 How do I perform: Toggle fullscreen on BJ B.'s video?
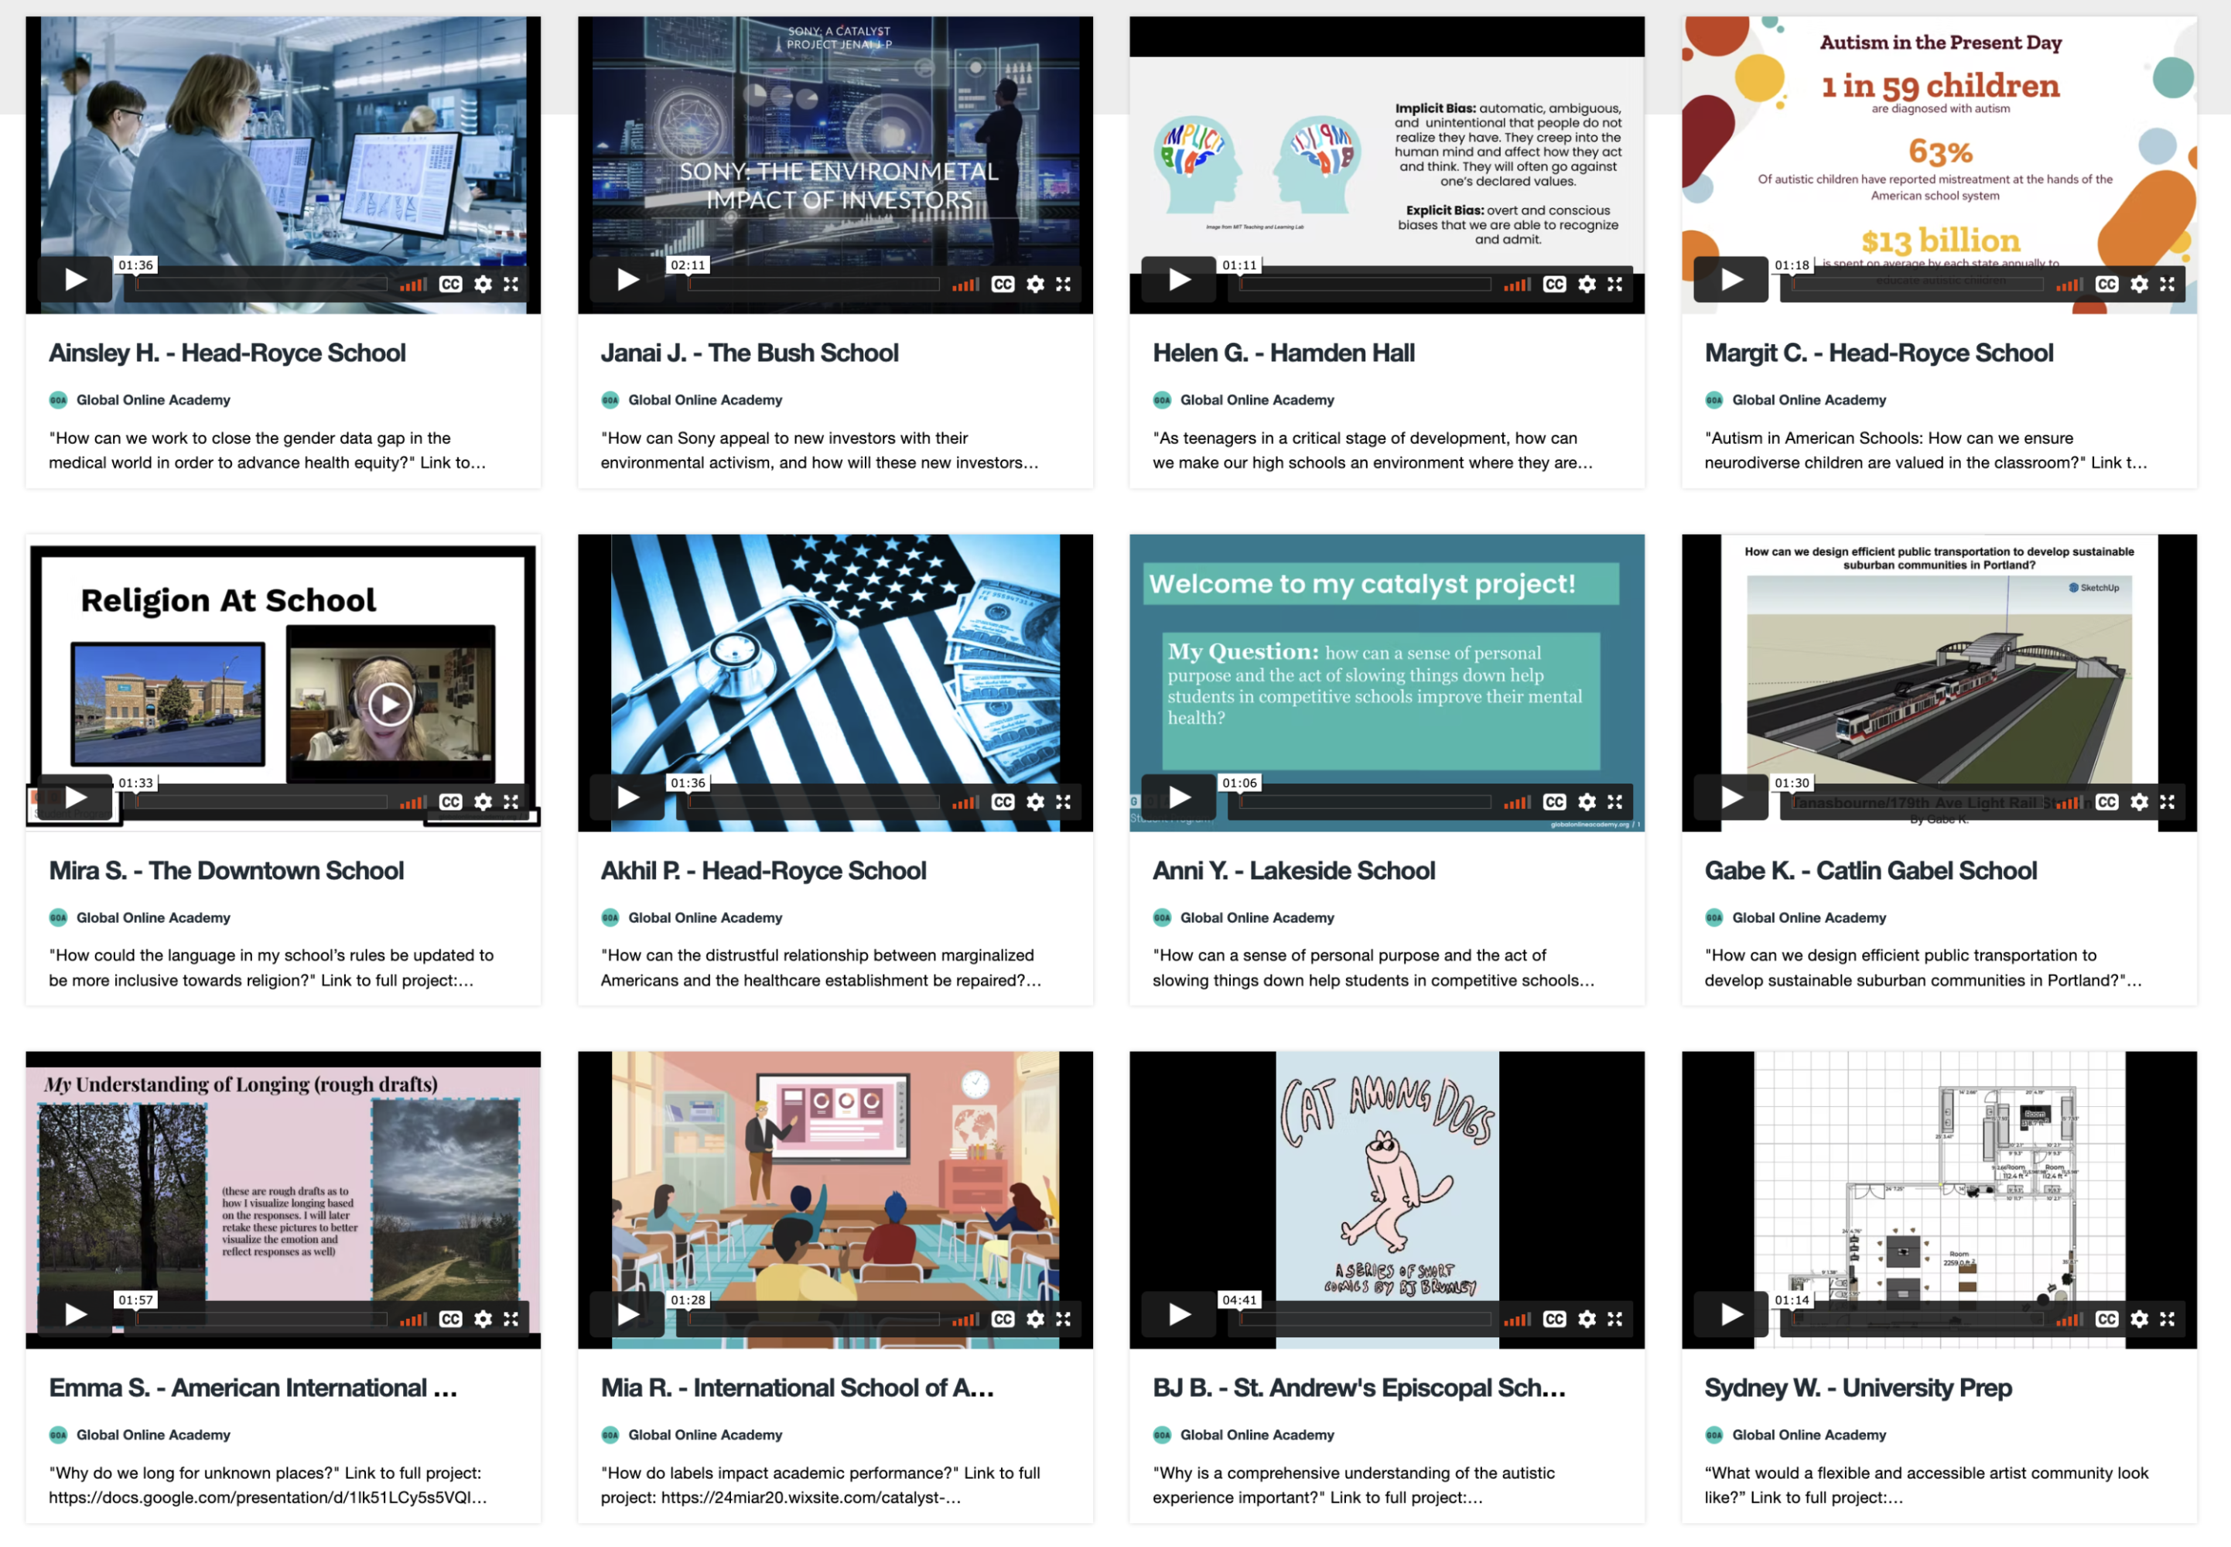coord(1614,1320)
